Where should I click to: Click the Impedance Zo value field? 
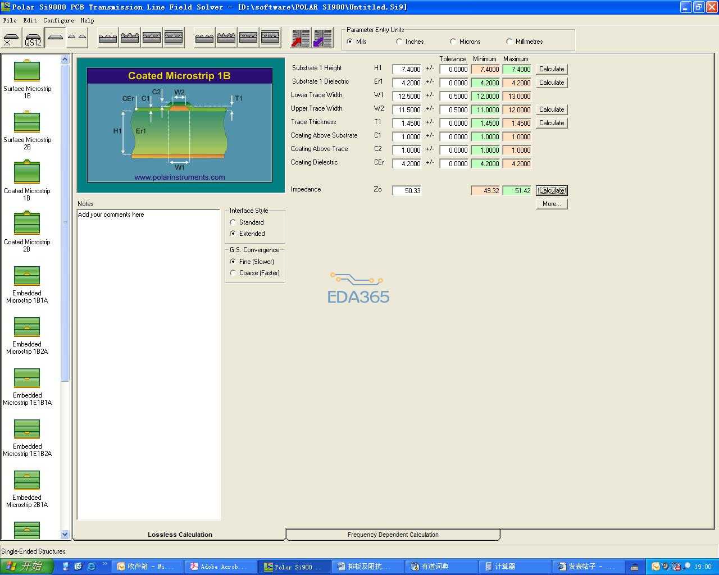tap(407, 191)
